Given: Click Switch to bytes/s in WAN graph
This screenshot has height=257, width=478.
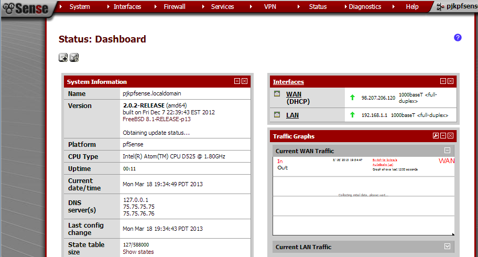Looking at the screenshot, I should (385, 160).
